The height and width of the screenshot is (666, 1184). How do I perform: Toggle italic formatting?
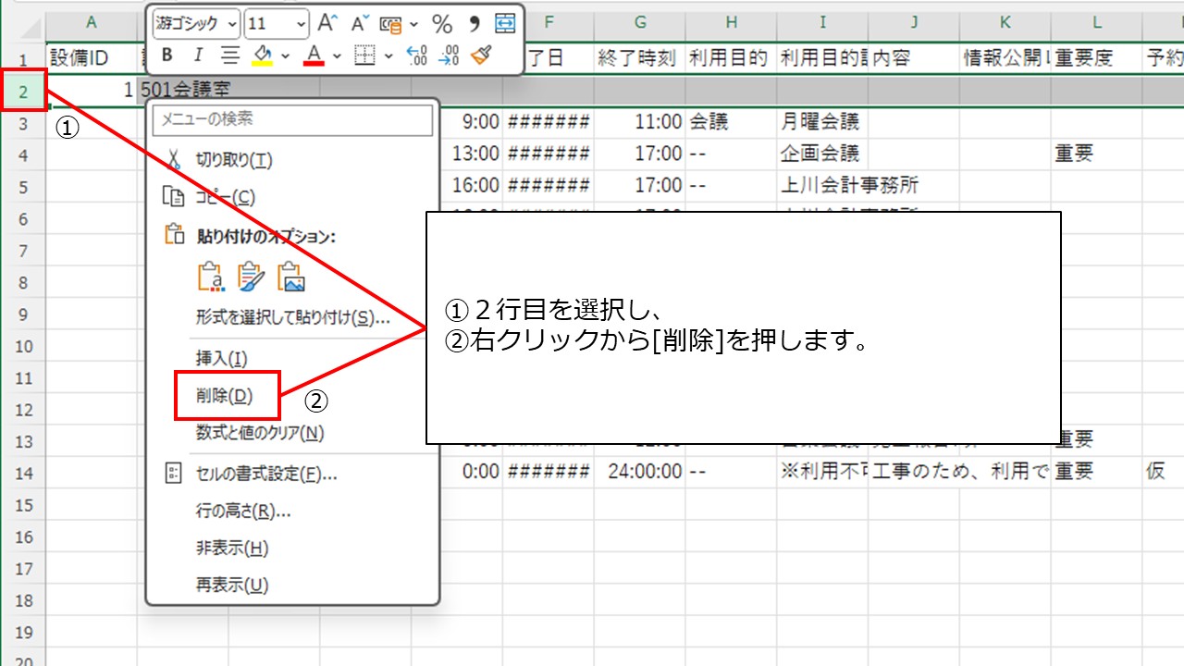(x=197, y=55)
